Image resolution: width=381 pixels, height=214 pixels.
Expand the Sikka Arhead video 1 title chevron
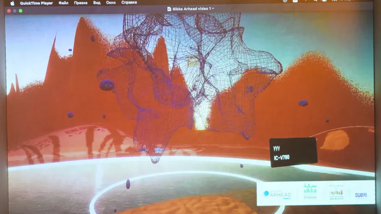[213, 8]
